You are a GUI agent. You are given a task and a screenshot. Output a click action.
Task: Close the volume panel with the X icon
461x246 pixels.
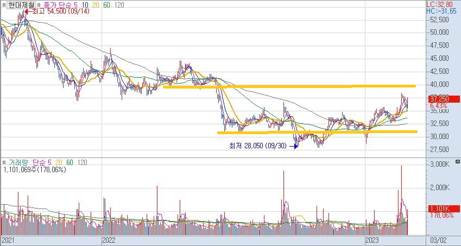click(458, 162)
